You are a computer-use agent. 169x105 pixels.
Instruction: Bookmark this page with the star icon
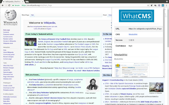(x=148, y=5)
